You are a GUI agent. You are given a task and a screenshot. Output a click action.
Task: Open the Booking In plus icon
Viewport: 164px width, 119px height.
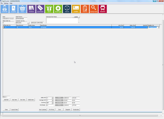click(x=58, y=9)
